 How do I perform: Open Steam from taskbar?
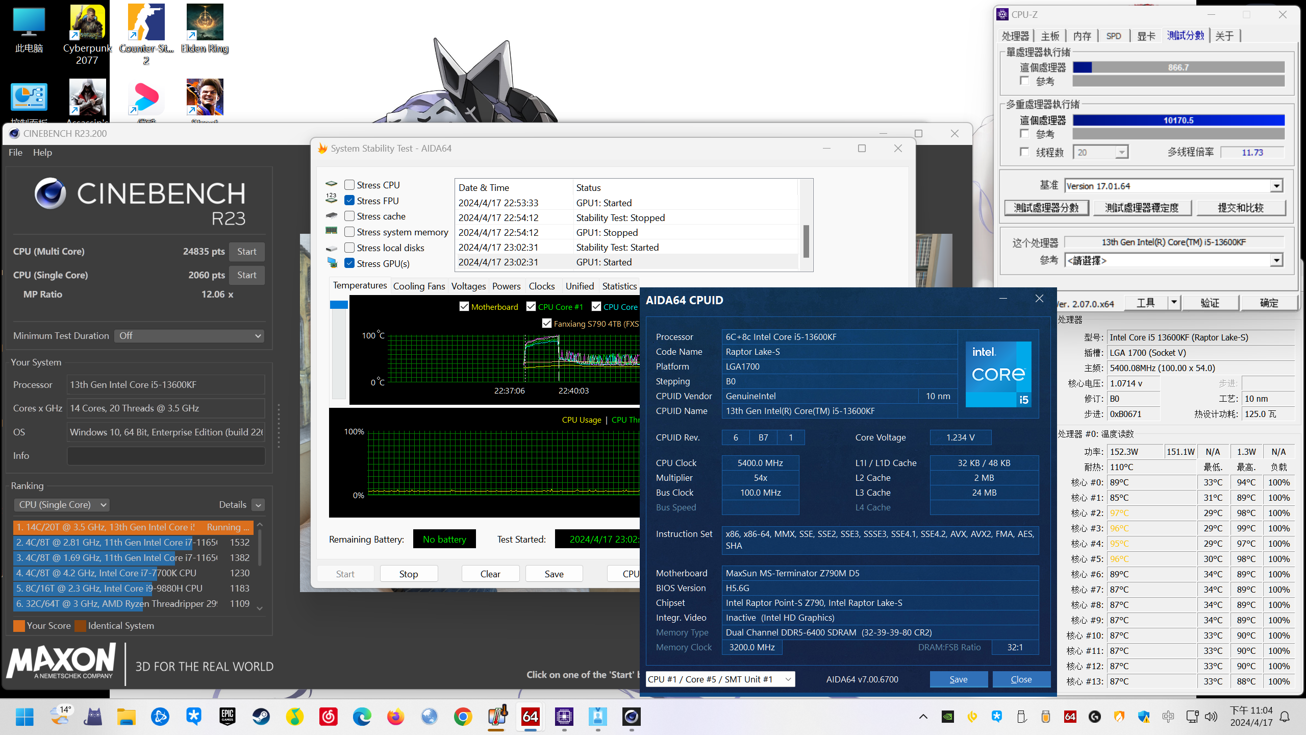point(261,717)
